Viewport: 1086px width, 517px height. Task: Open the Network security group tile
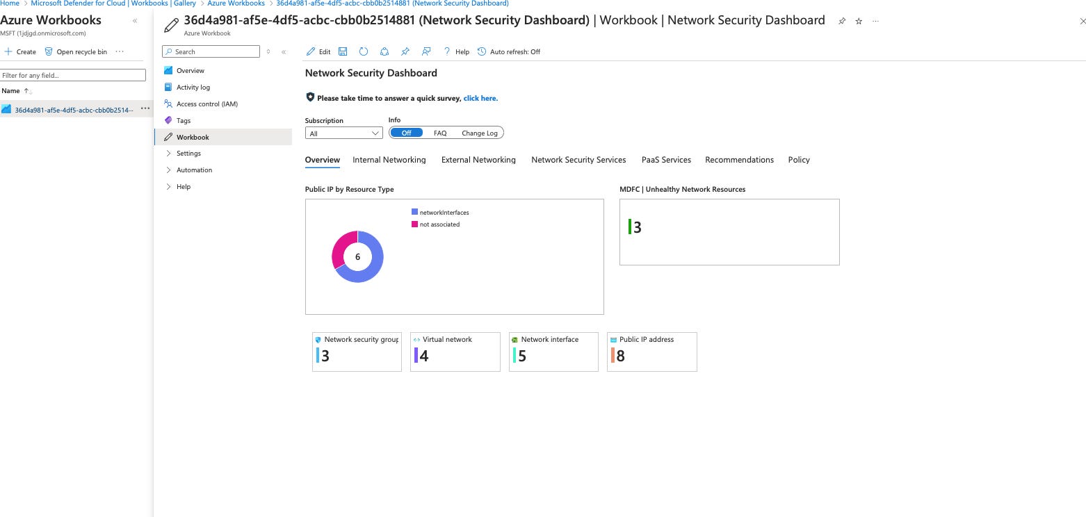pyautogui.click(x=357, y=352)
